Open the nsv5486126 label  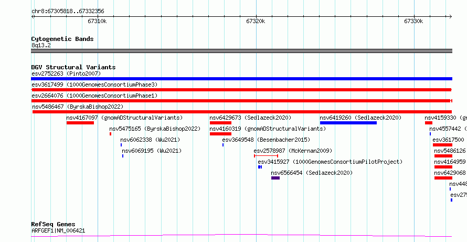[450, 151]
